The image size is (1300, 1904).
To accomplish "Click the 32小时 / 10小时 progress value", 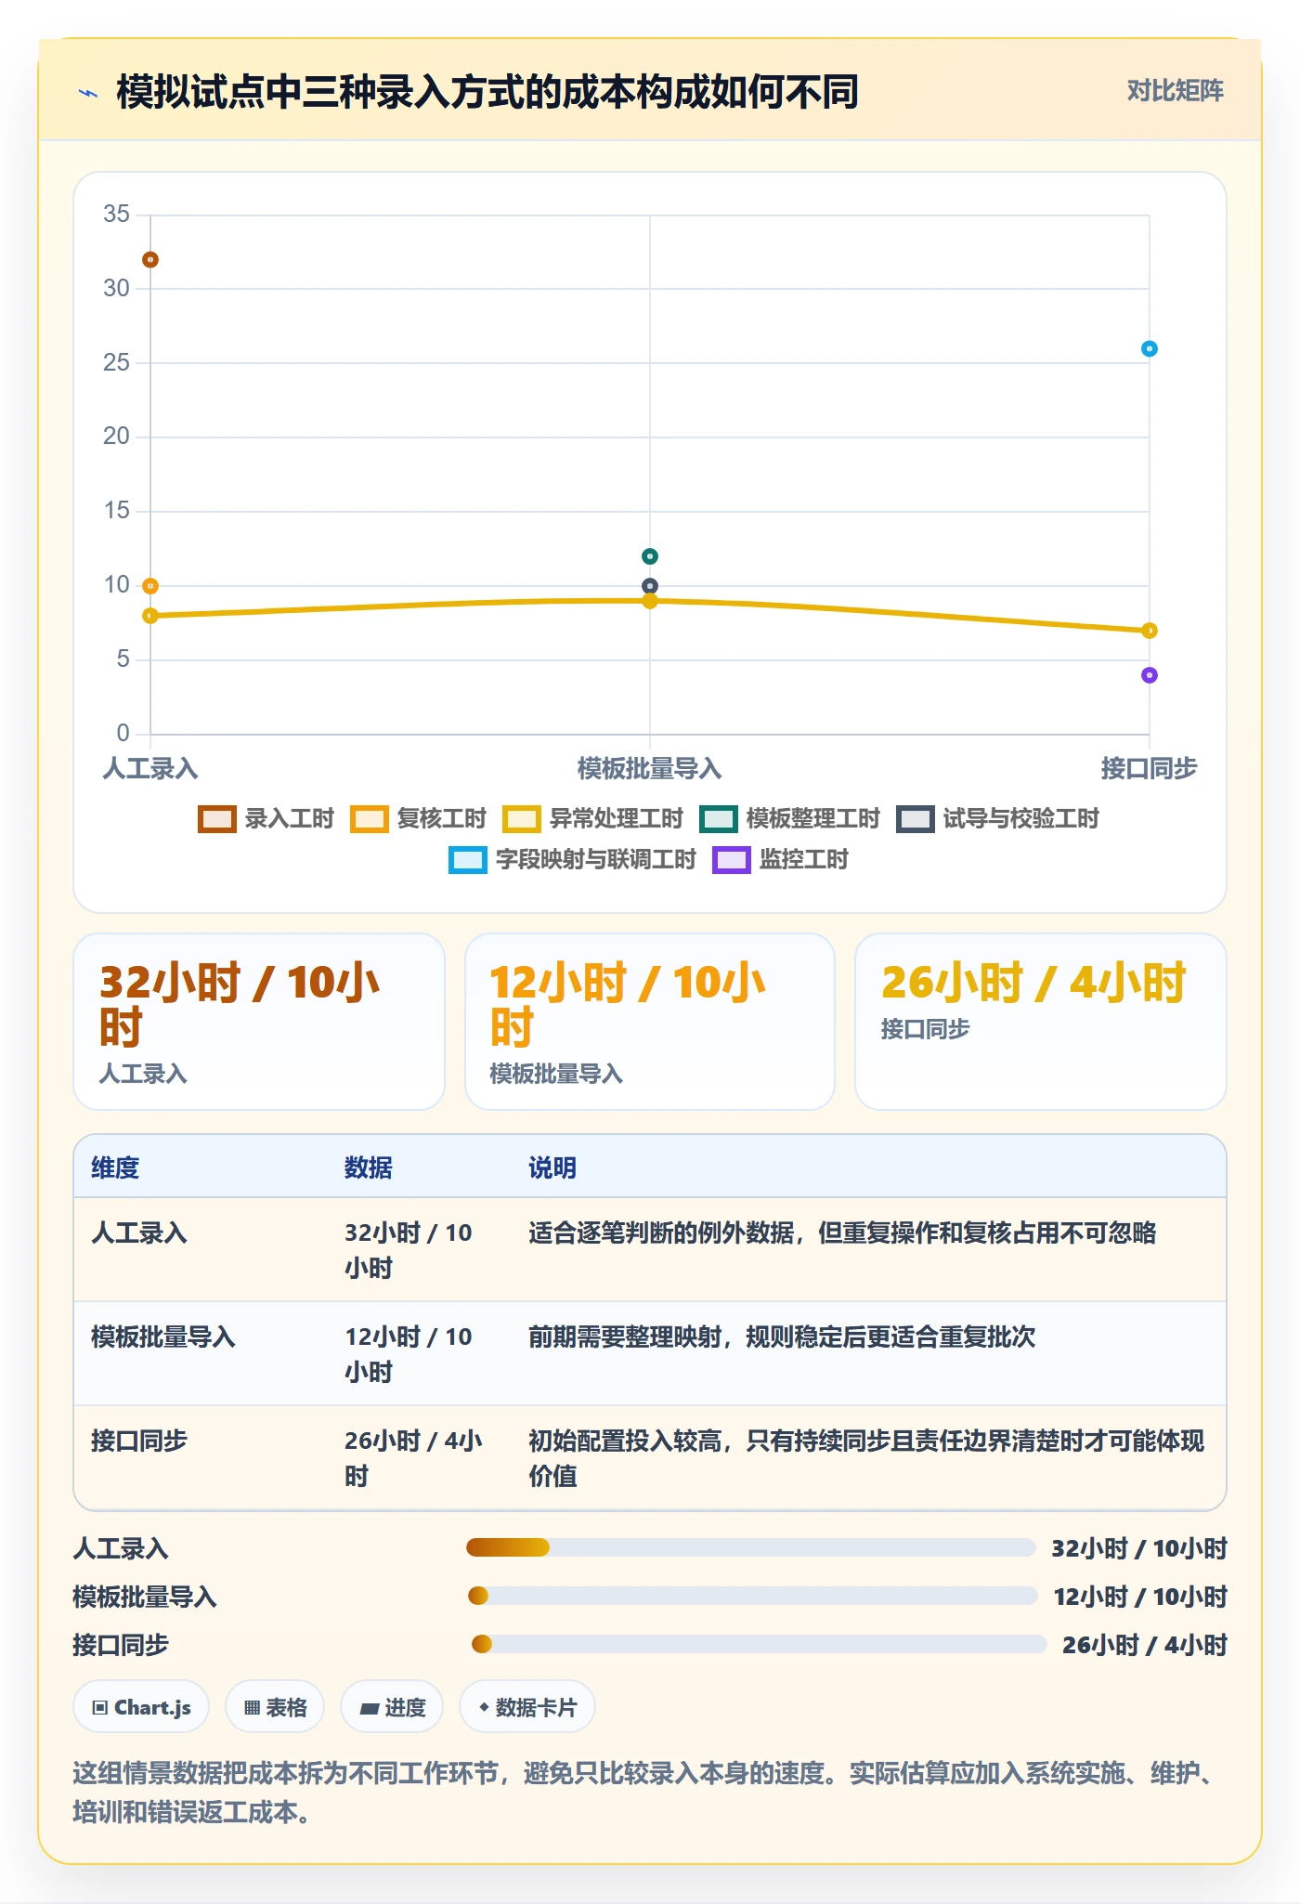I will [1139, 1549].
